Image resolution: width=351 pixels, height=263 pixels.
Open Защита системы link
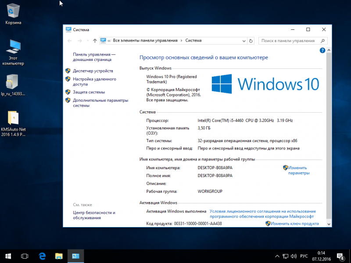89,92
